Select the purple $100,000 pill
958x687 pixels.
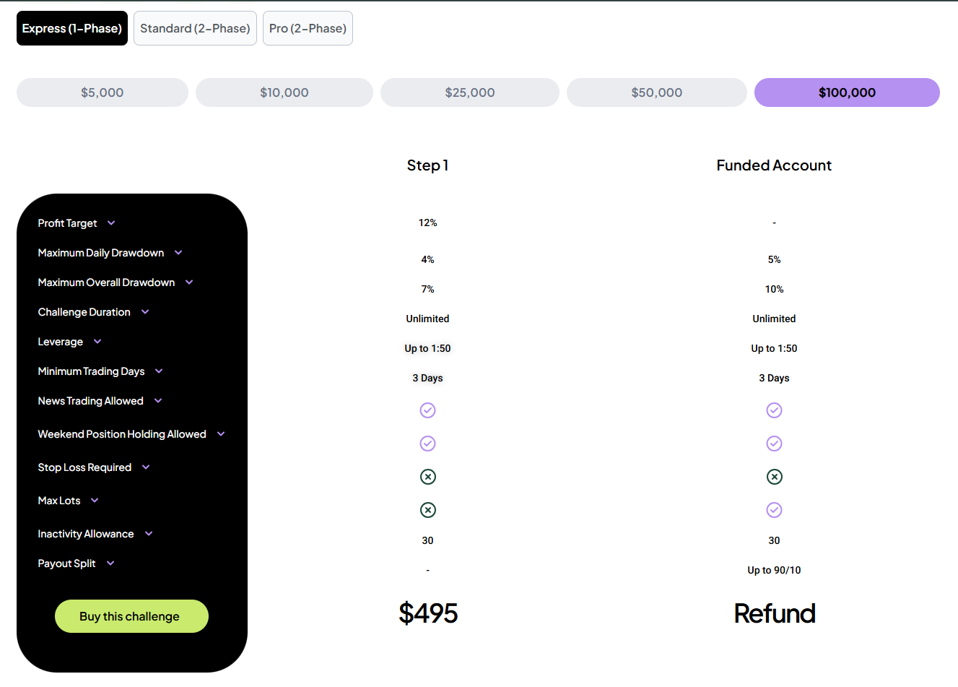pyautogui.click(x=847, y=92)
